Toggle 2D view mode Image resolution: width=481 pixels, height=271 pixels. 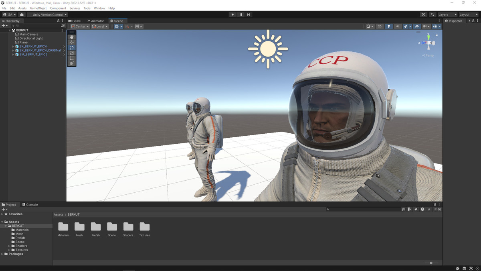(x=380, y=26)
